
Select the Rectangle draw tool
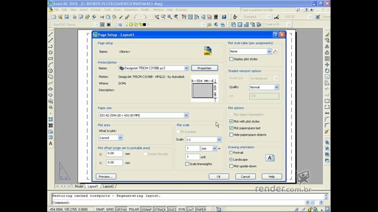[x=51, y=58]
